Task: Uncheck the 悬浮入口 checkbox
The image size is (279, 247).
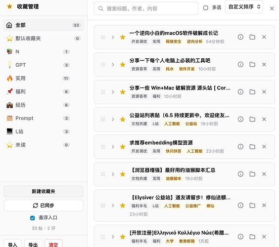Action: pos(32,218)
